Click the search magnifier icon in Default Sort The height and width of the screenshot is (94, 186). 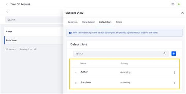(x=164, y=53)
